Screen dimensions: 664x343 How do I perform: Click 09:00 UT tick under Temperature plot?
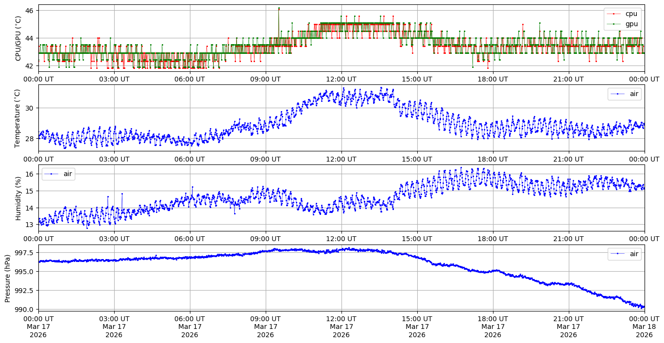click(265, 159)
